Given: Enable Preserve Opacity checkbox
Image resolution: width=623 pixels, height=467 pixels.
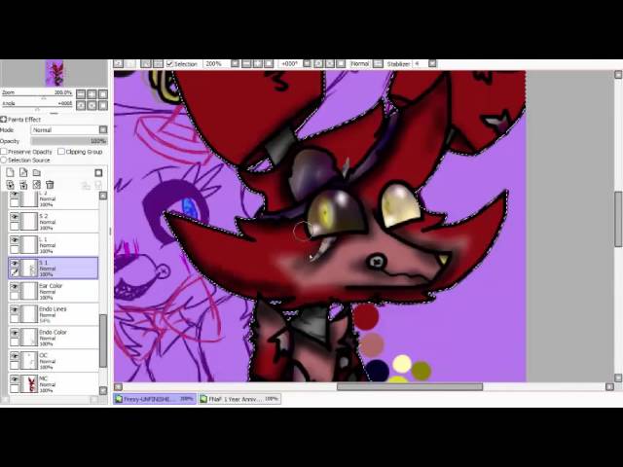Looking at the screenshot, I should (x=4, y=152).
